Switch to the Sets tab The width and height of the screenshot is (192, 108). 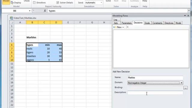(x=116, y=23)
